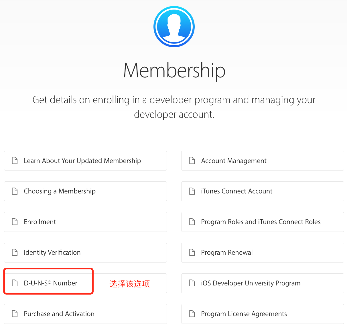Open the Choosing a Membership topic
This screenshot has width=347, height=329.
click(60, 191)
